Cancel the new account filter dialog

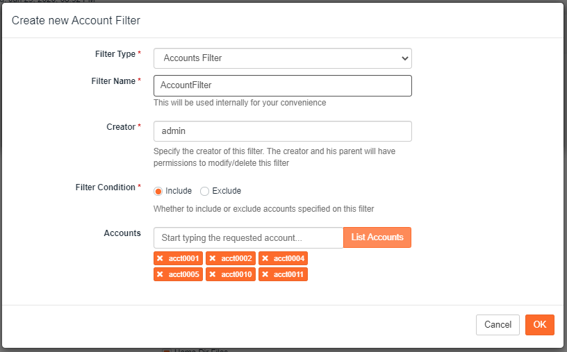[x=498, y=324]
